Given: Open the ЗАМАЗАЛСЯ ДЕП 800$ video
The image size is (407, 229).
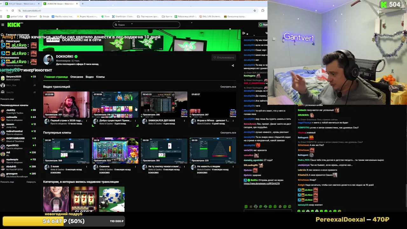Looking at the screenshot, I should point(164,105).
